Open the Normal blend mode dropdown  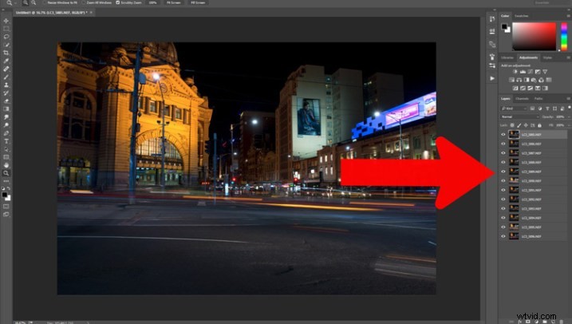(520, 117)
